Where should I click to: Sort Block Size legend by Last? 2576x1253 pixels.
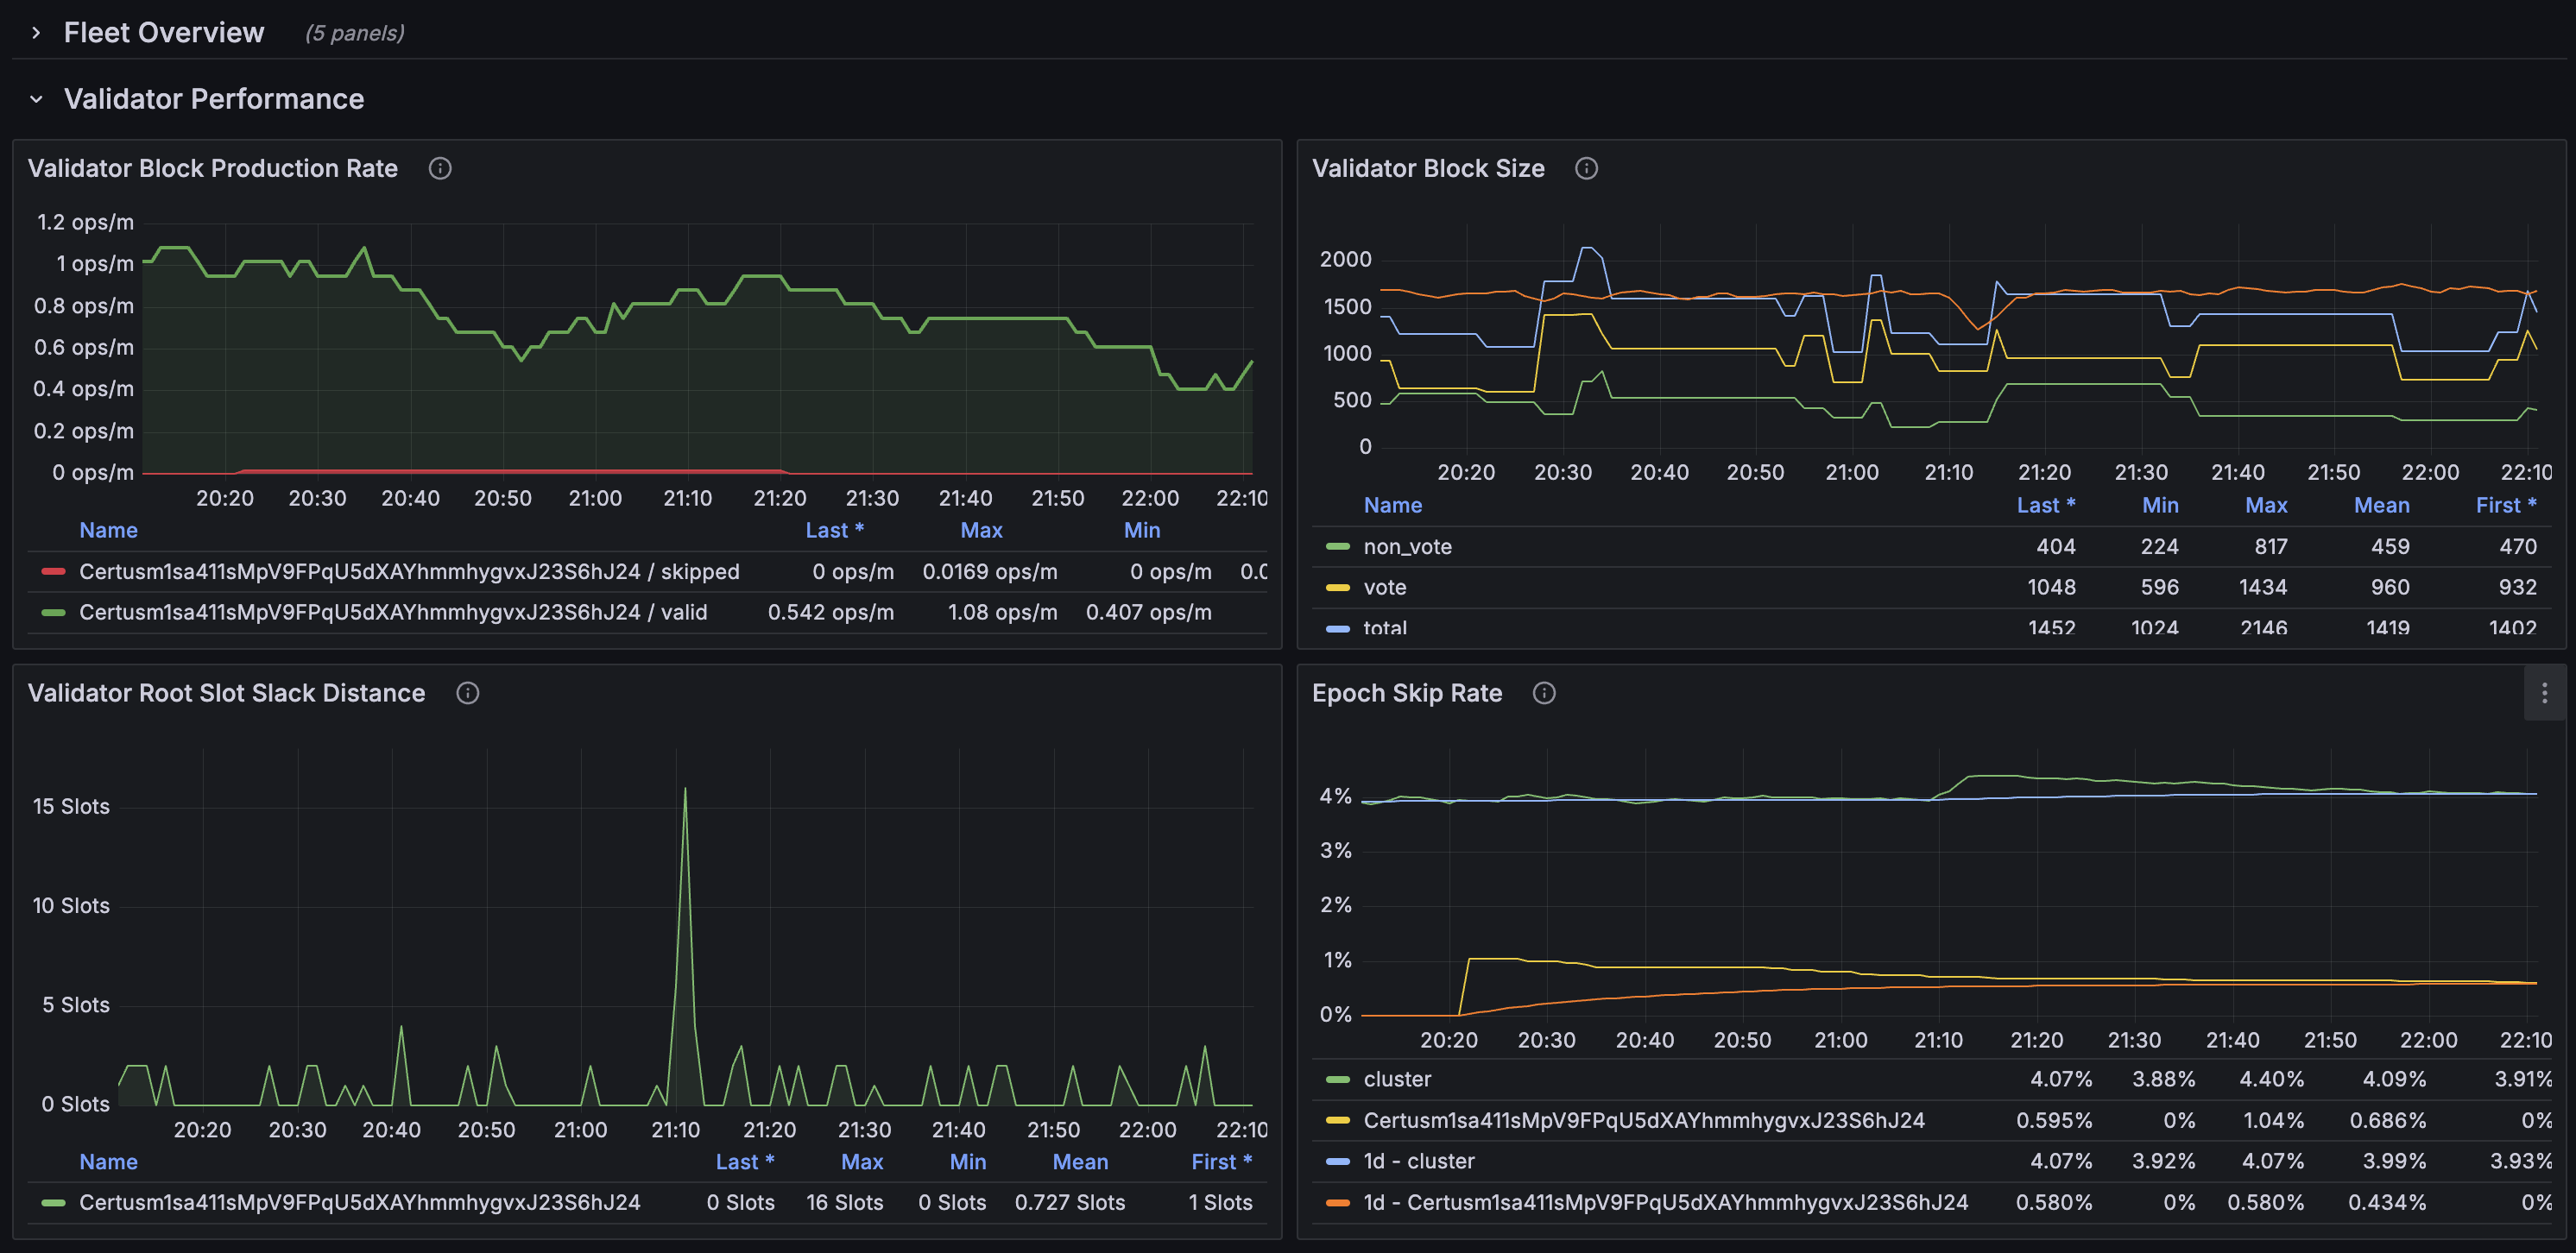[2046, 505]
